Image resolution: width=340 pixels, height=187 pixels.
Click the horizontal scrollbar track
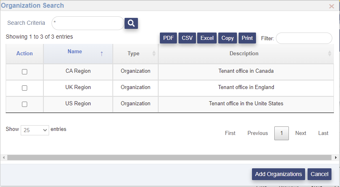click(x=169, y=157)
